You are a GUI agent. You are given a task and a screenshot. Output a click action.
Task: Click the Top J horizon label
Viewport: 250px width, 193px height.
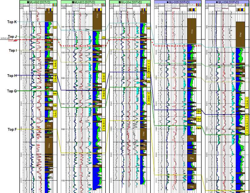(12, 37)
